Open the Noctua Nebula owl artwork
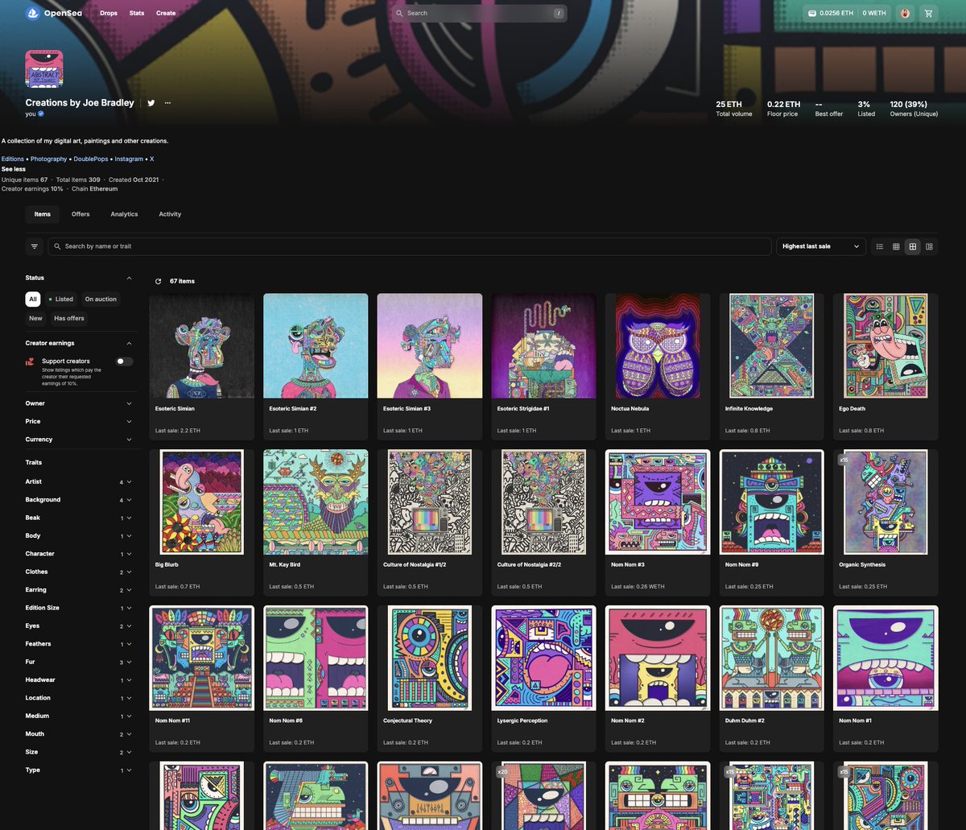 click(657, 345)
